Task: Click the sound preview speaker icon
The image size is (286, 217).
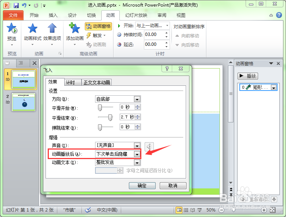Action: pyautogui.click(x=149, y=147)
